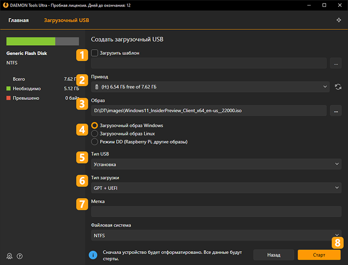Close the DAEMON Tools Ultra window
The image size is (348, 265).
(x=340, y=5)
